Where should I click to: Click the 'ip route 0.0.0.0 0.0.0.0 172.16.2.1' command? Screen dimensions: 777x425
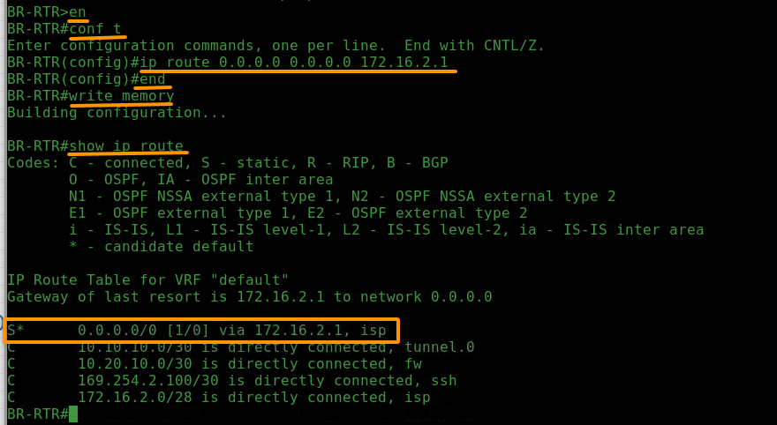point(294,63)
